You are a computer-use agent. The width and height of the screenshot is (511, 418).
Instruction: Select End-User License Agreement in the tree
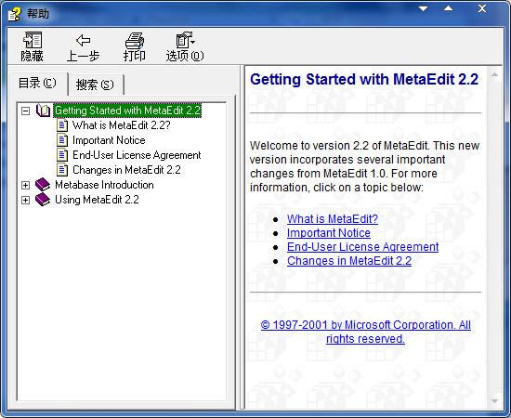[137, 155]
